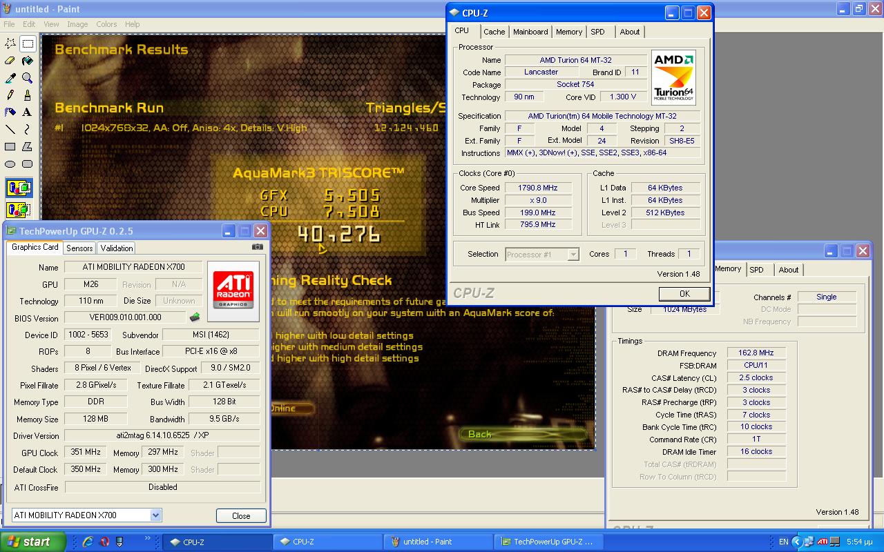Choose the Magnifier tool in Paint

pos(28,78)
